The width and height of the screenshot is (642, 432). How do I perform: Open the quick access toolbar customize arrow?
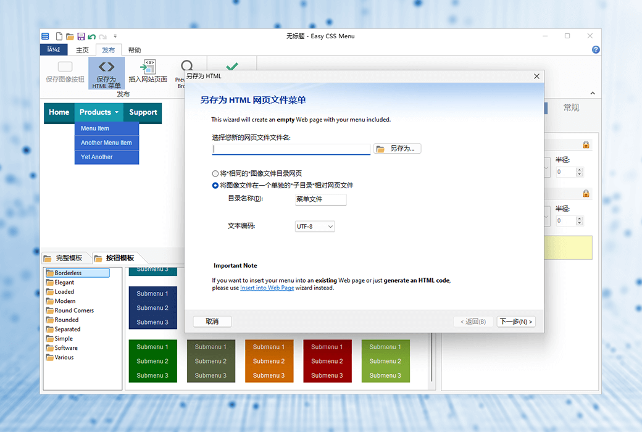115,36
